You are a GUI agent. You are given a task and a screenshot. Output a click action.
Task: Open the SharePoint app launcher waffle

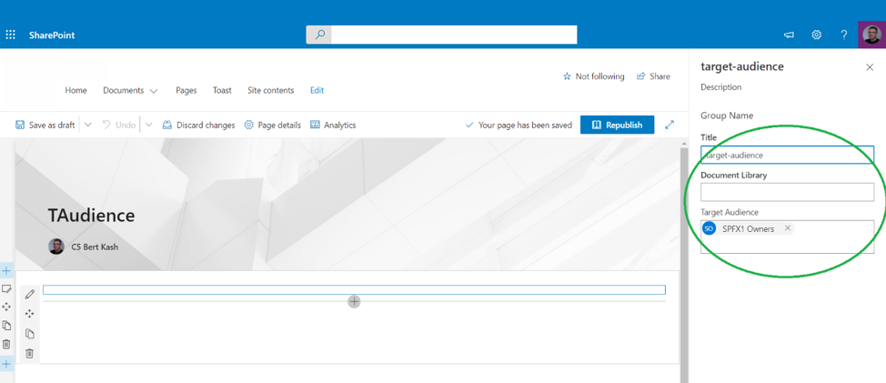[11, 35]
